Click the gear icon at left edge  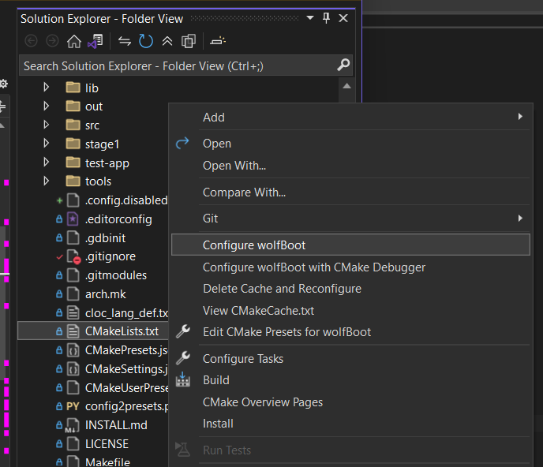[x=3, y=84]
